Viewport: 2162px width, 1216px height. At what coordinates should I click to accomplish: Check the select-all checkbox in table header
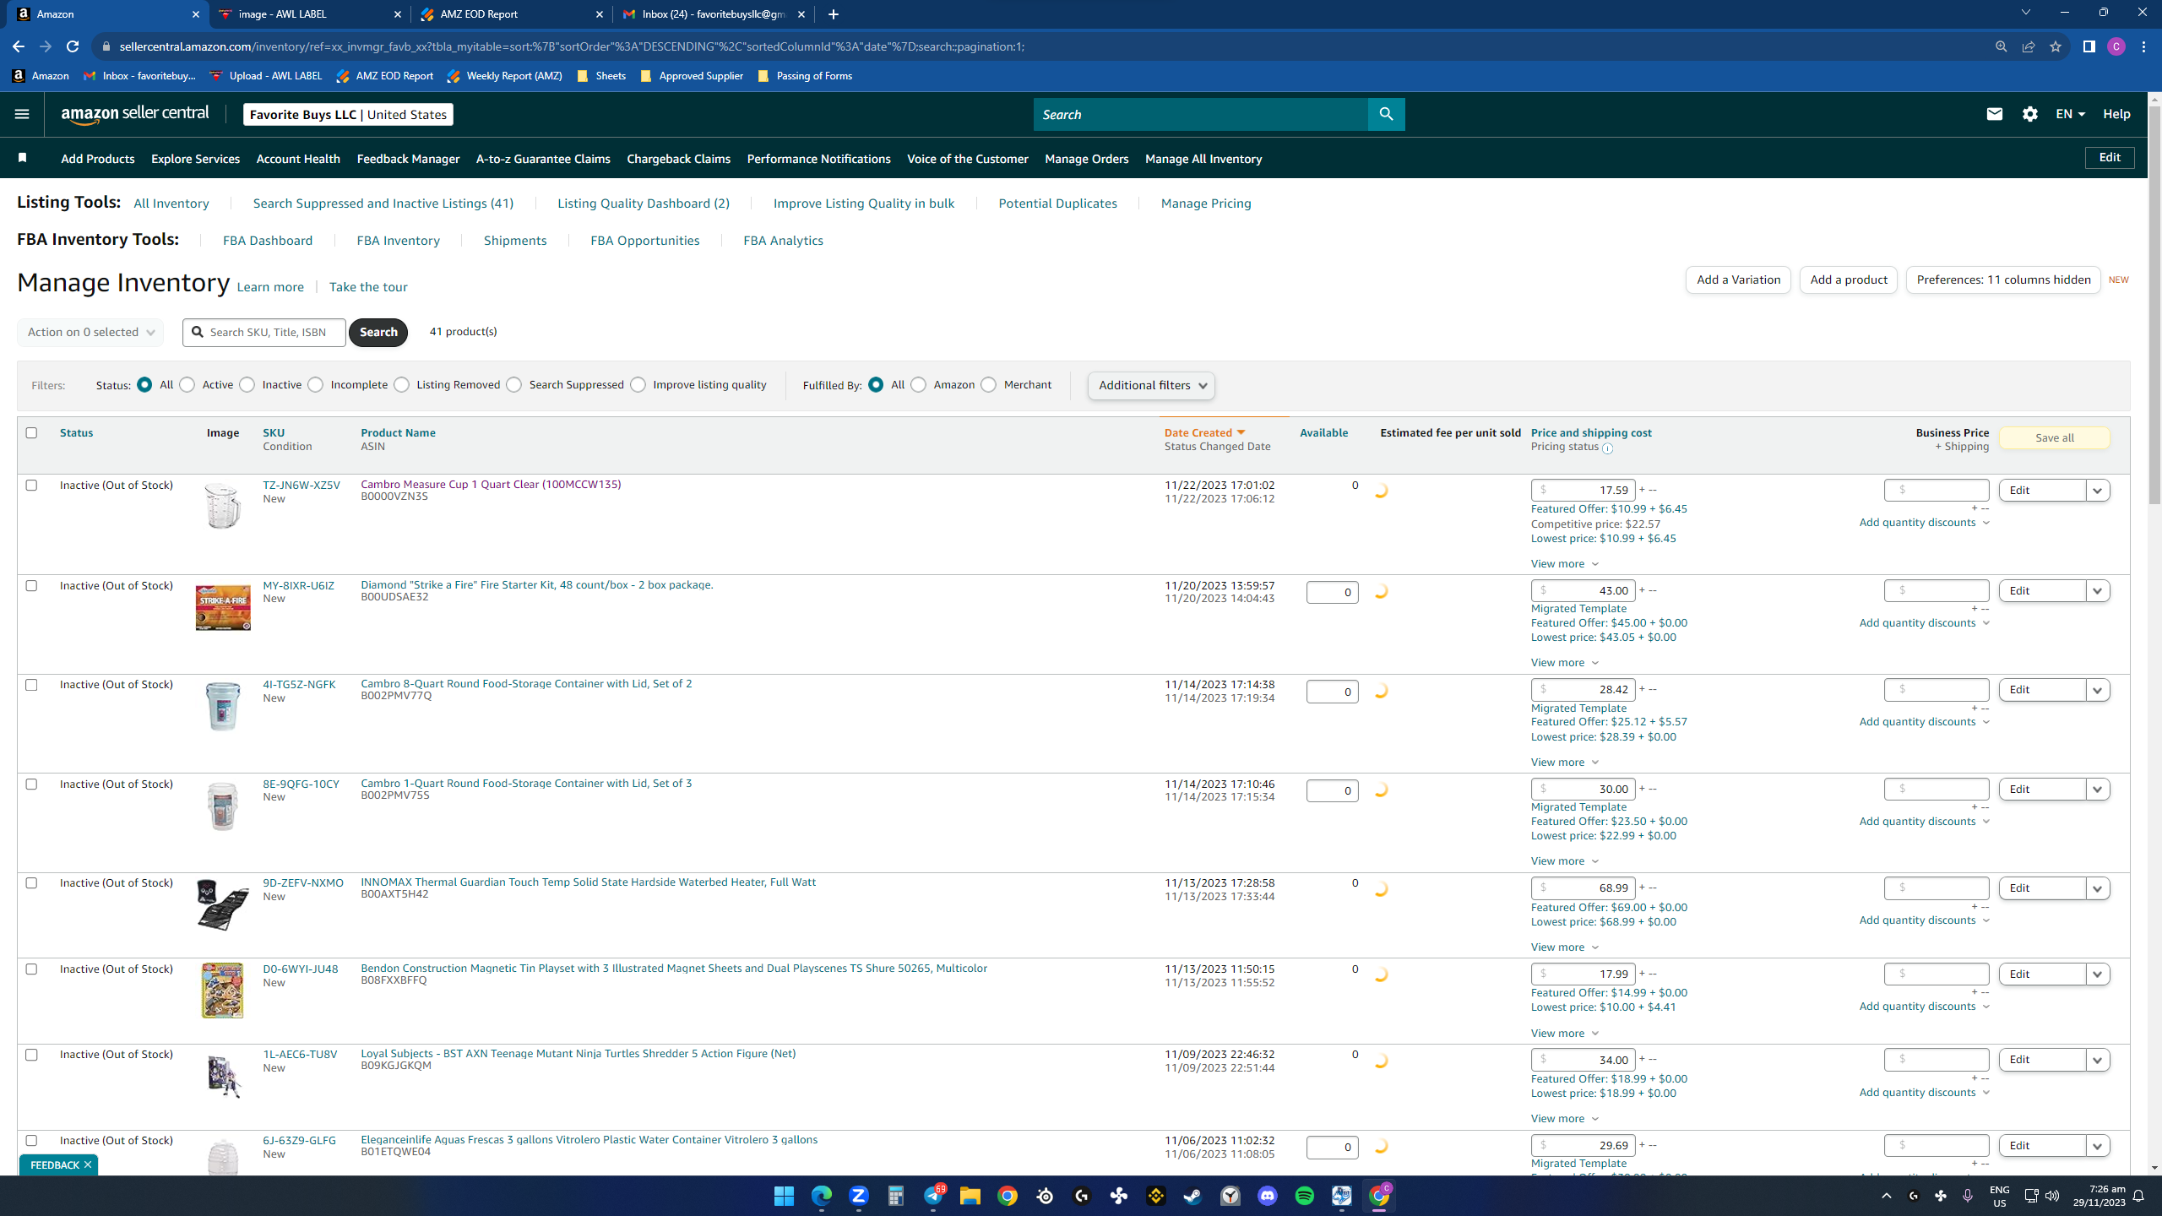pyautogui.click(x=31, y=432)
